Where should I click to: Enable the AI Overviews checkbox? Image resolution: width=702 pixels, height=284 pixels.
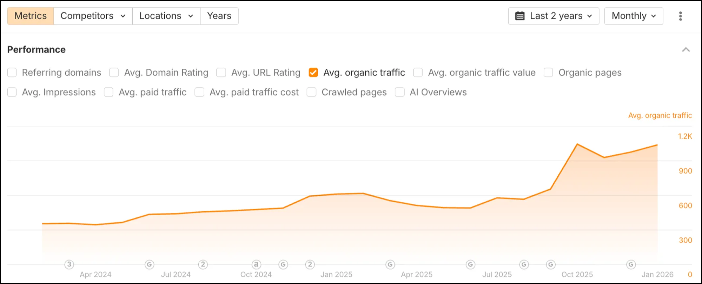[399, 92]
